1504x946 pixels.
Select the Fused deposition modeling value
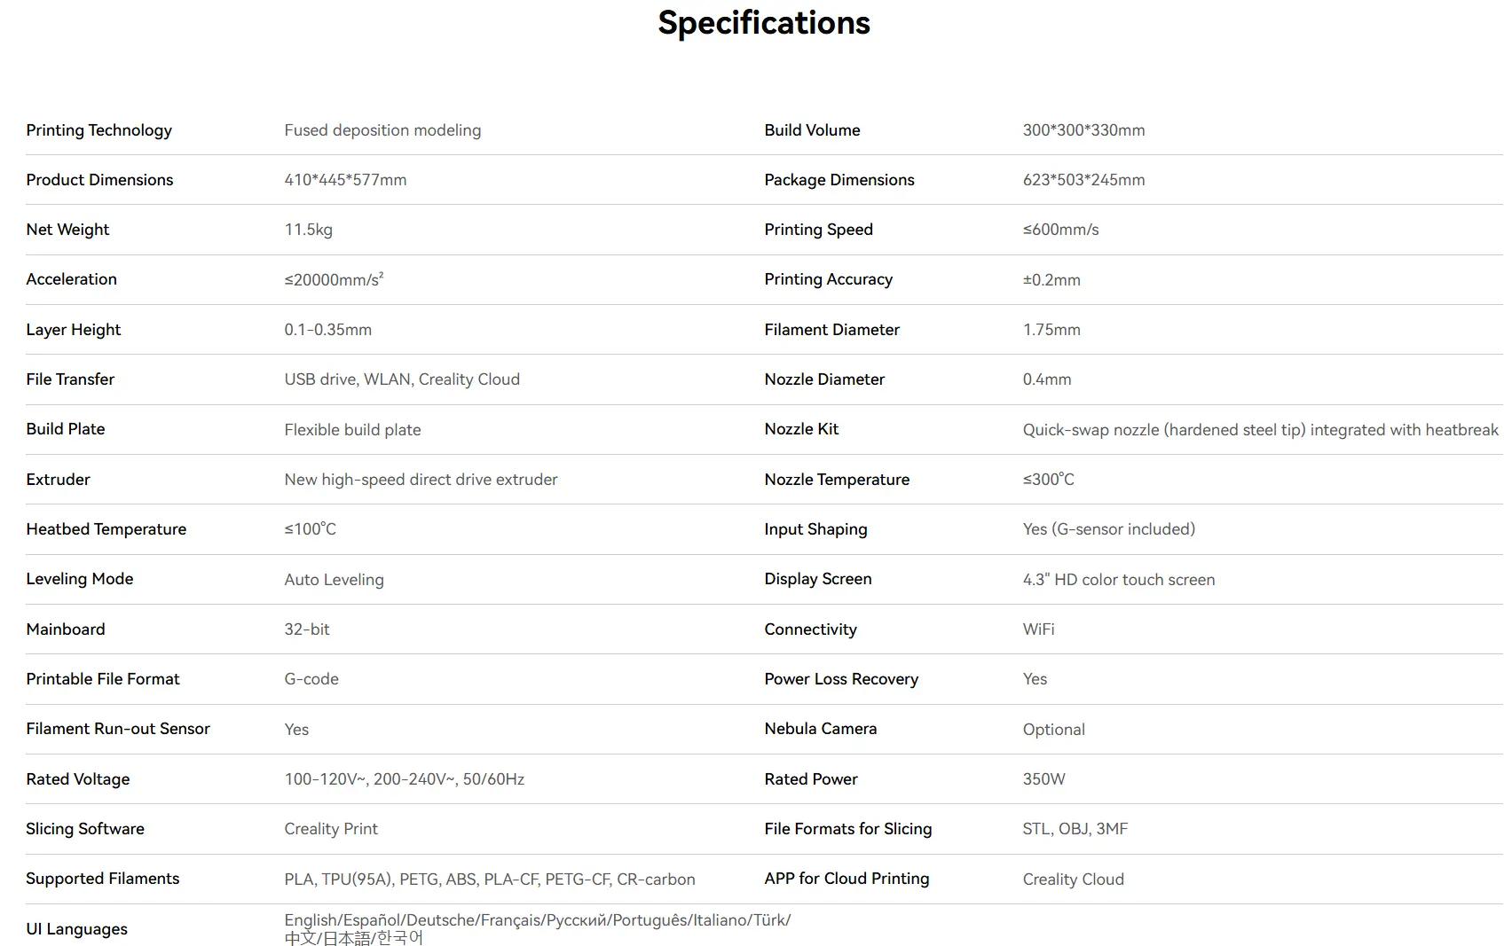(382, 130)
